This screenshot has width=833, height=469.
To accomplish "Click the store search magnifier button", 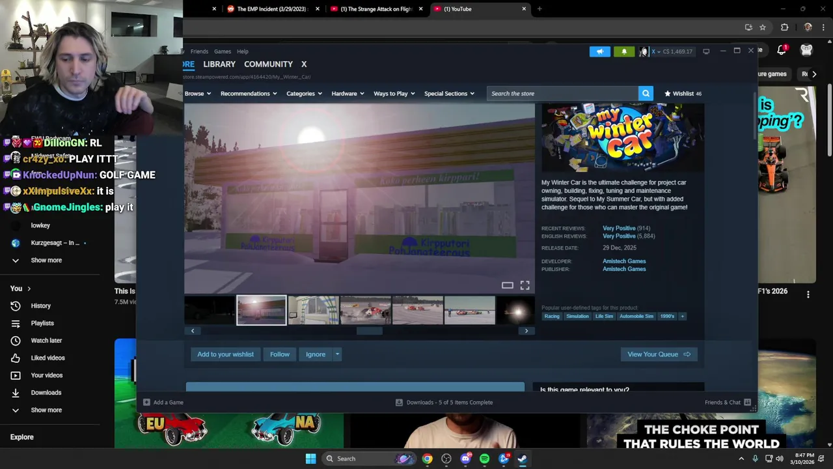I will (646, 94).
